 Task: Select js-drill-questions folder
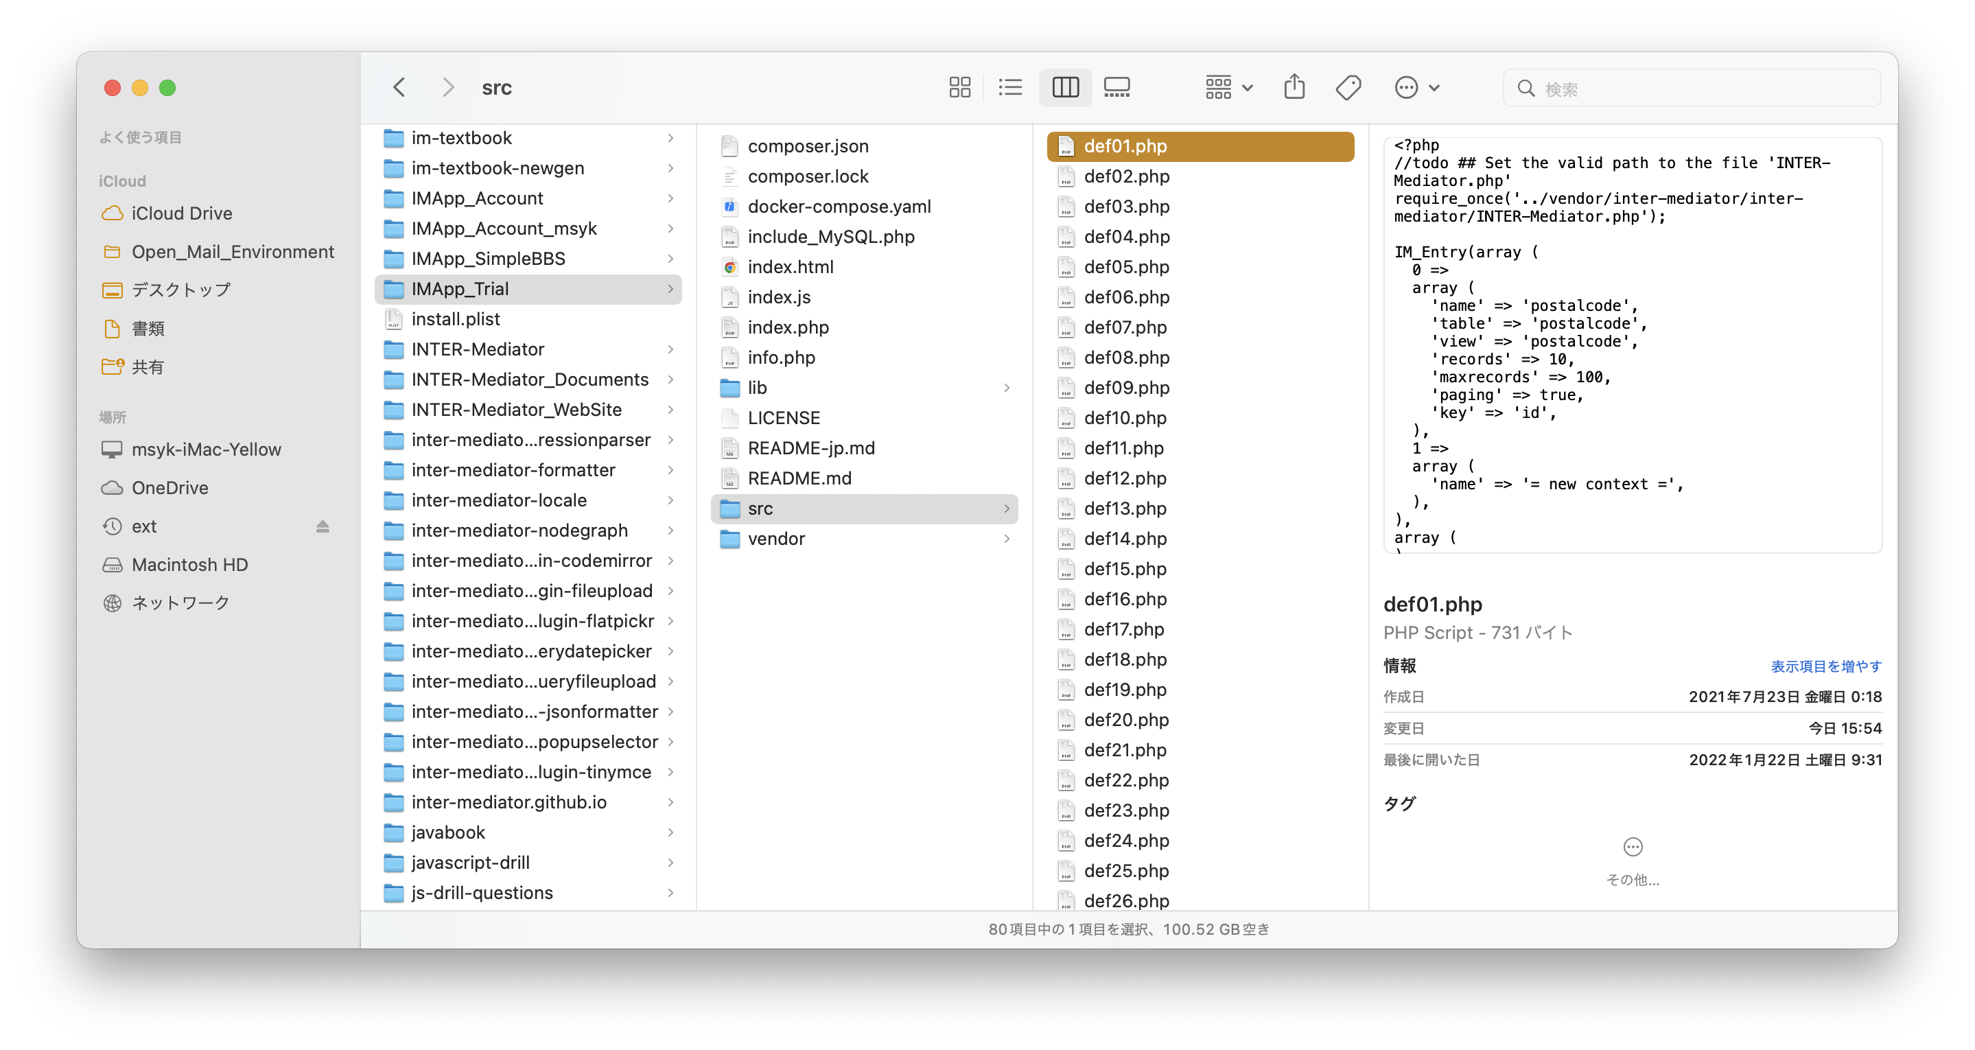pyautogui.click(x=528, y=892)
